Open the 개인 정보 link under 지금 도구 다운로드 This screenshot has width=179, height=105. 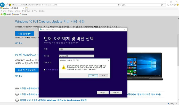[19, 76]
